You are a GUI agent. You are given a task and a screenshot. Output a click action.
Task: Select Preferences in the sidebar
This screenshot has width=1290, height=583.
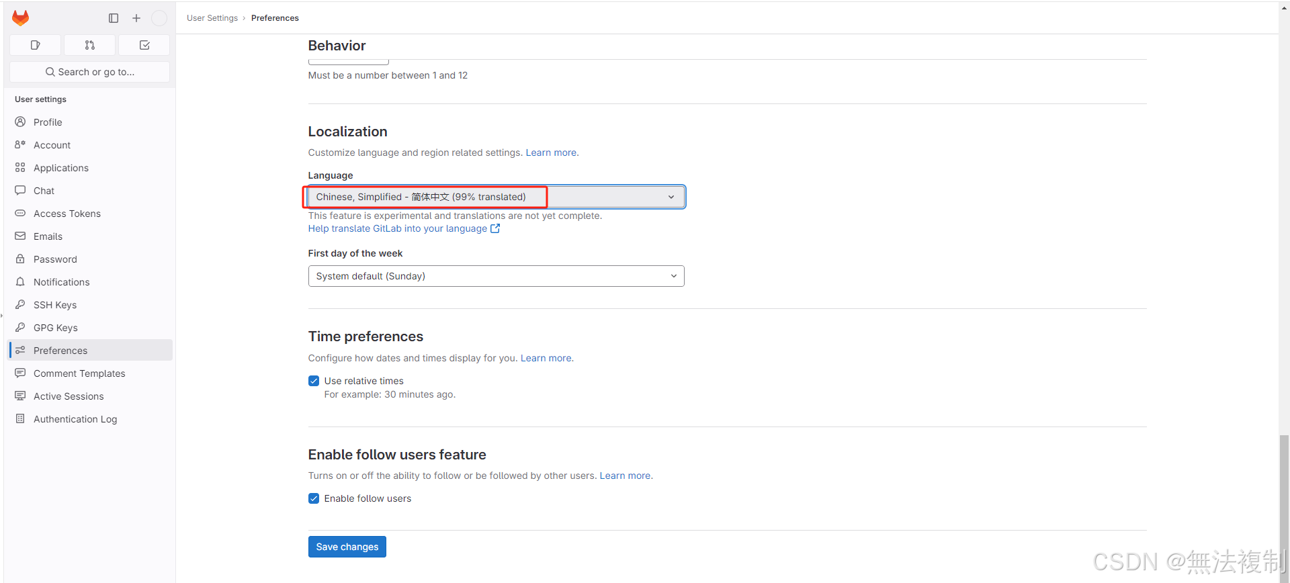point(90,350)
